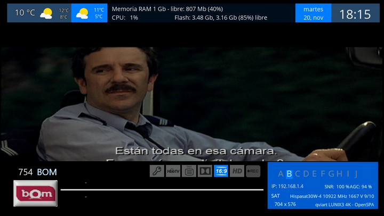The width and height of the screenshot is (384, 216).
Task: Click the date 'martes 20, nov'
Action: click(313, 13)
